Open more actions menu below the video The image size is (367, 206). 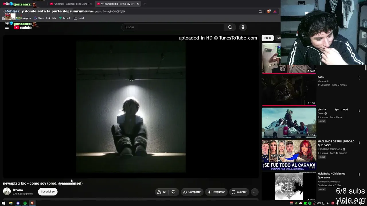[x=255, y=192]
